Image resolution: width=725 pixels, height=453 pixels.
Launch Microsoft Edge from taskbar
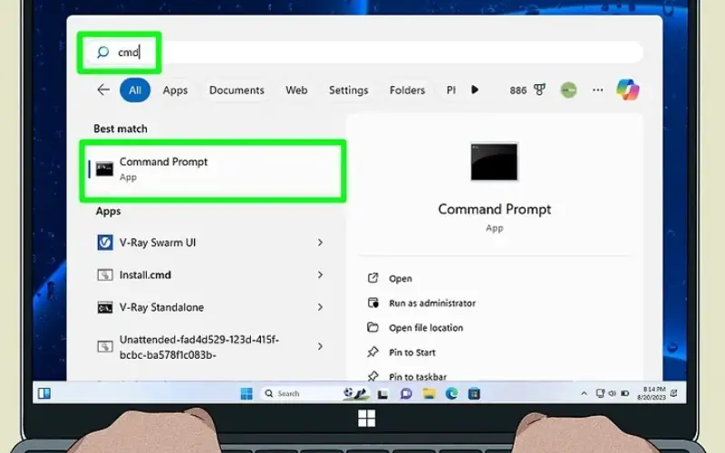[x=451, y=394]
